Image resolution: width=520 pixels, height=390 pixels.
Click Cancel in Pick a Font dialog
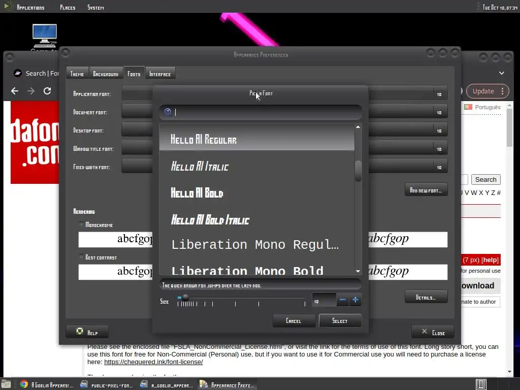294,321
